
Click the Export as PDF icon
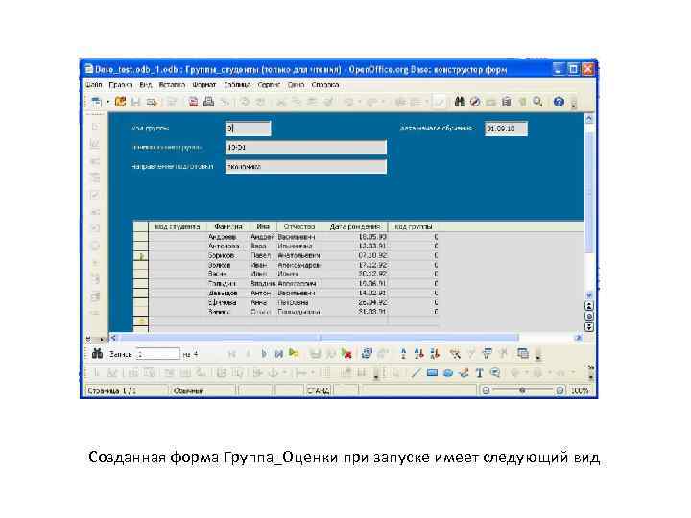193,103
